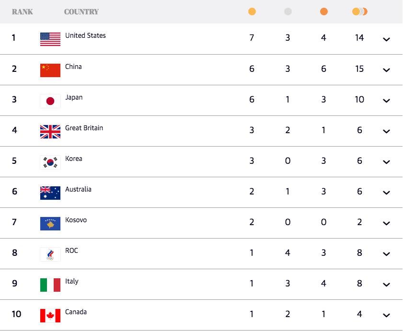This screenshot has height=331, width=403.
Task: Expand the Australia row chevron
Action: click(387, 193)
